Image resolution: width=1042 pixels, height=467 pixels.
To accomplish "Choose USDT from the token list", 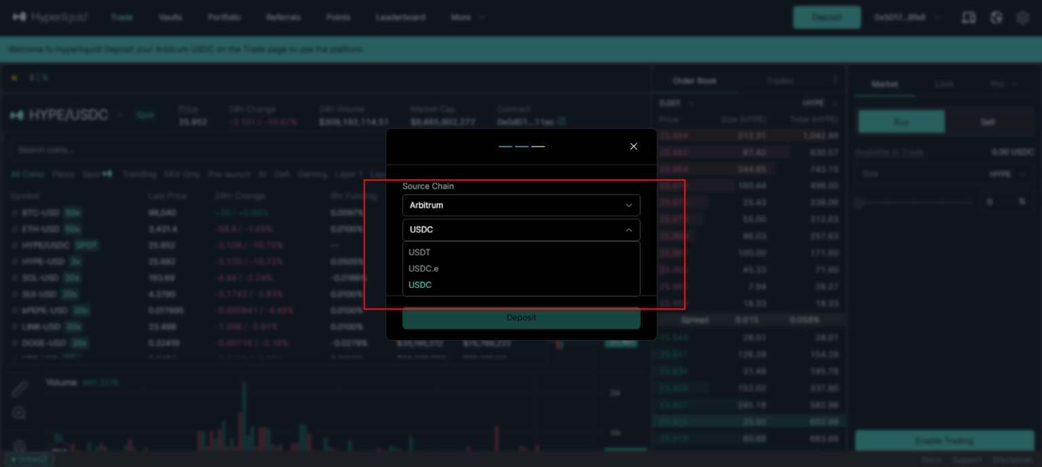I will pyautogui.click(x=420, y=253).
